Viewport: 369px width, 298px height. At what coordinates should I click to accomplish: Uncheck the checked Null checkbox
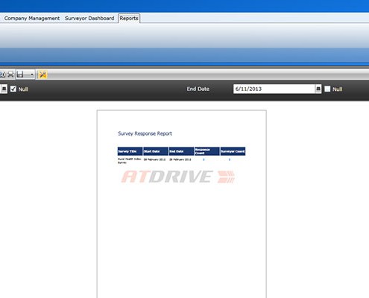tap(13, 89)
